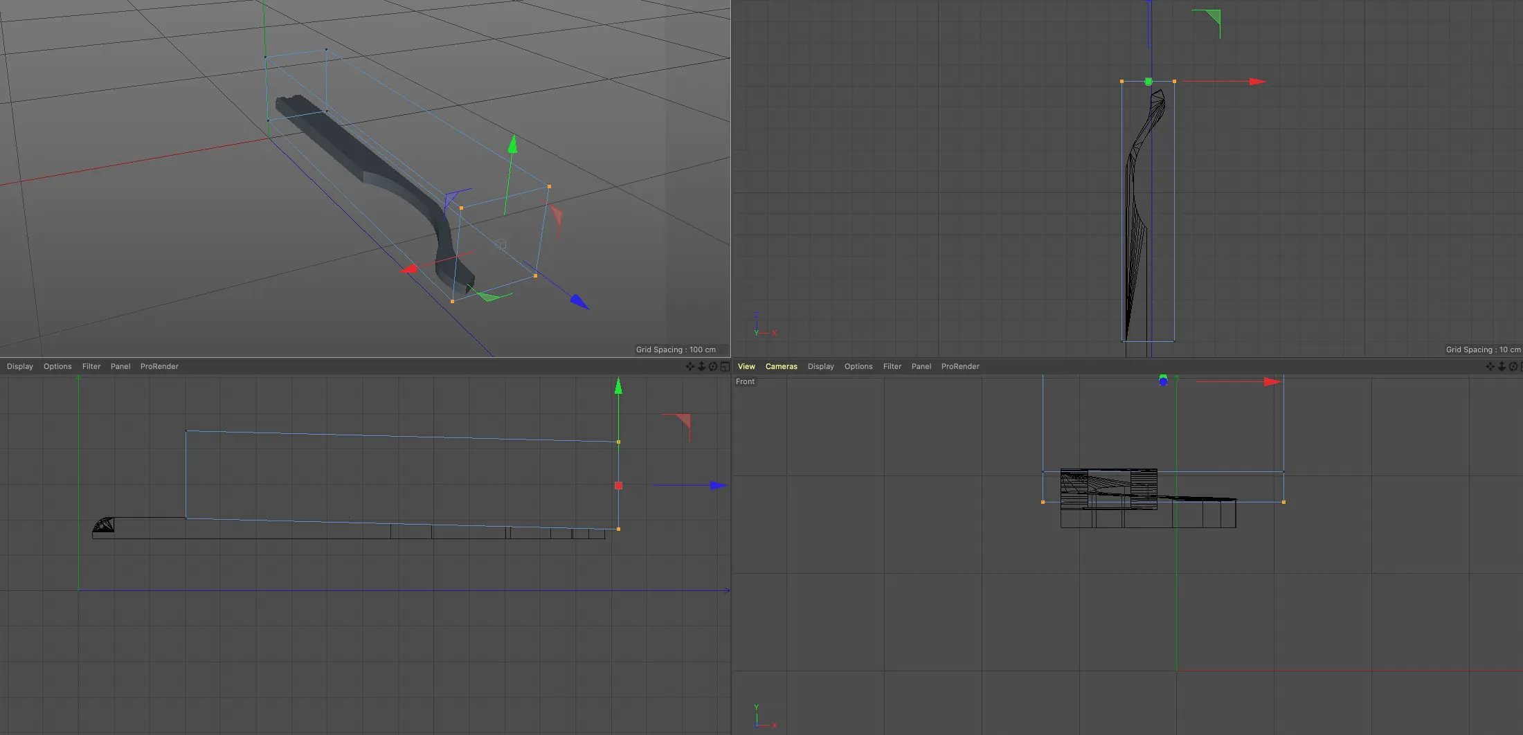Toggle the active view maximize icon in the side viewport header
The height and width of the screenshot is (735, 1523).
tap(725, 367)
